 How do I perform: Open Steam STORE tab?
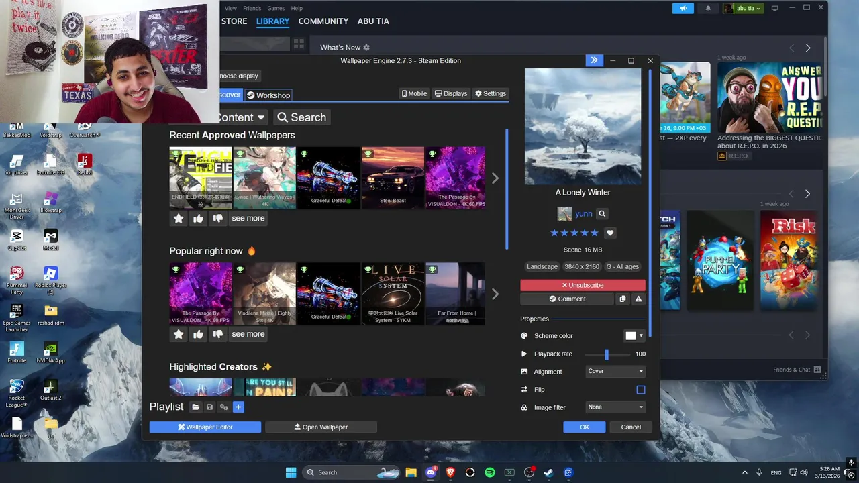coord(234,21)
